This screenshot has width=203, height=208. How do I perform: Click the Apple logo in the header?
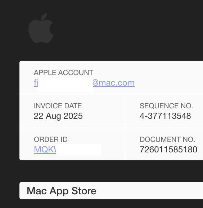tap(41, 28)
